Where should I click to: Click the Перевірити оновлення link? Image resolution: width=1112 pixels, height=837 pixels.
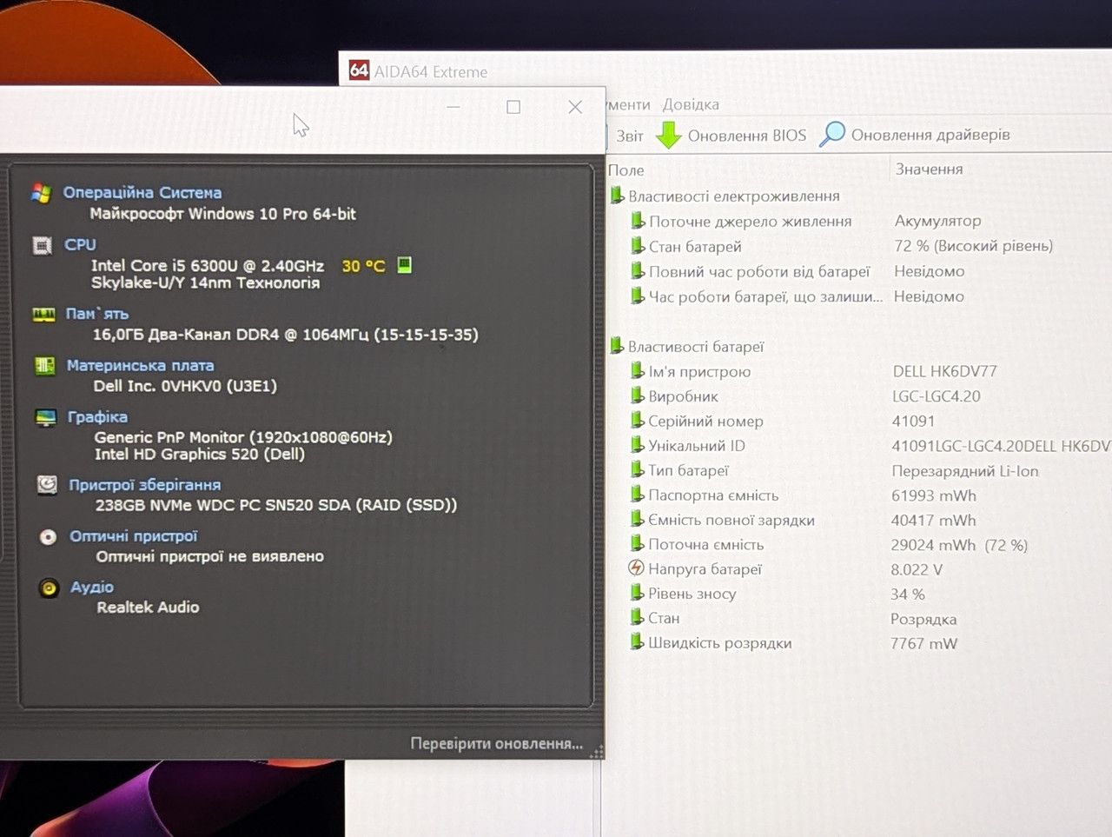point(496,744)
